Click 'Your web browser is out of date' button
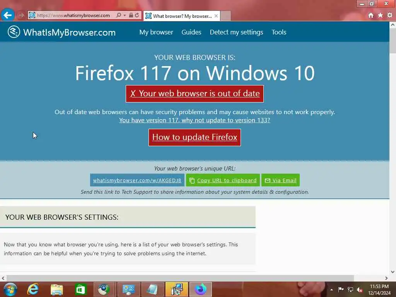 [195, 94]
